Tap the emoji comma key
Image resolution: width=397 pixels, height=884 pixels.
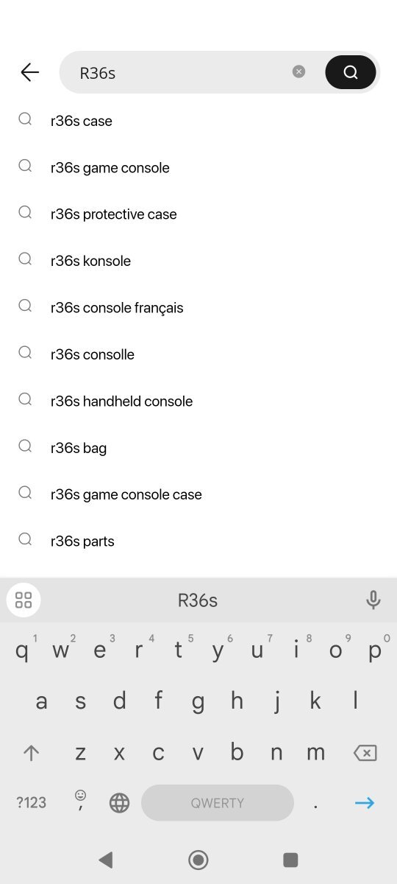click(80, 800)
